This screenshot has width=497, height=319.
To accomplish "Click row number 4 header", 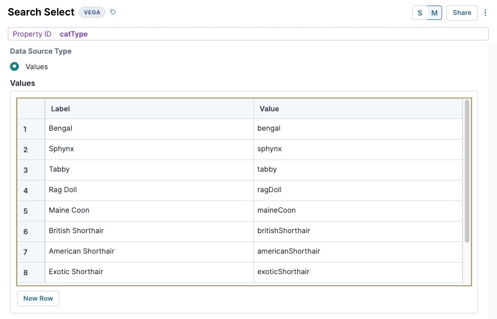I will pyautogui.click(x=31, y=191).
